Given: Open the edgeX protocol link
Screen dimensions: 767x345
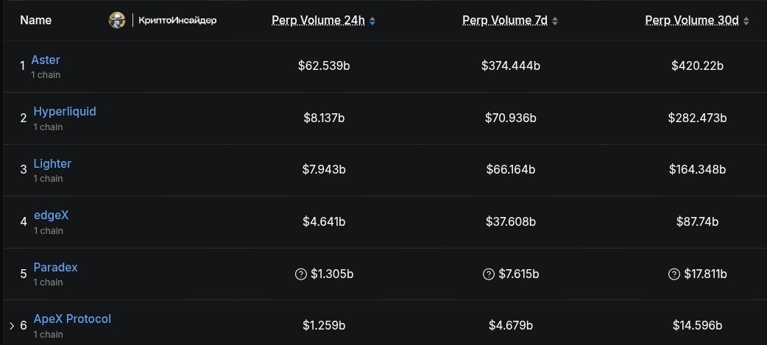Looking at the screenshot, I should coord(51,216).
